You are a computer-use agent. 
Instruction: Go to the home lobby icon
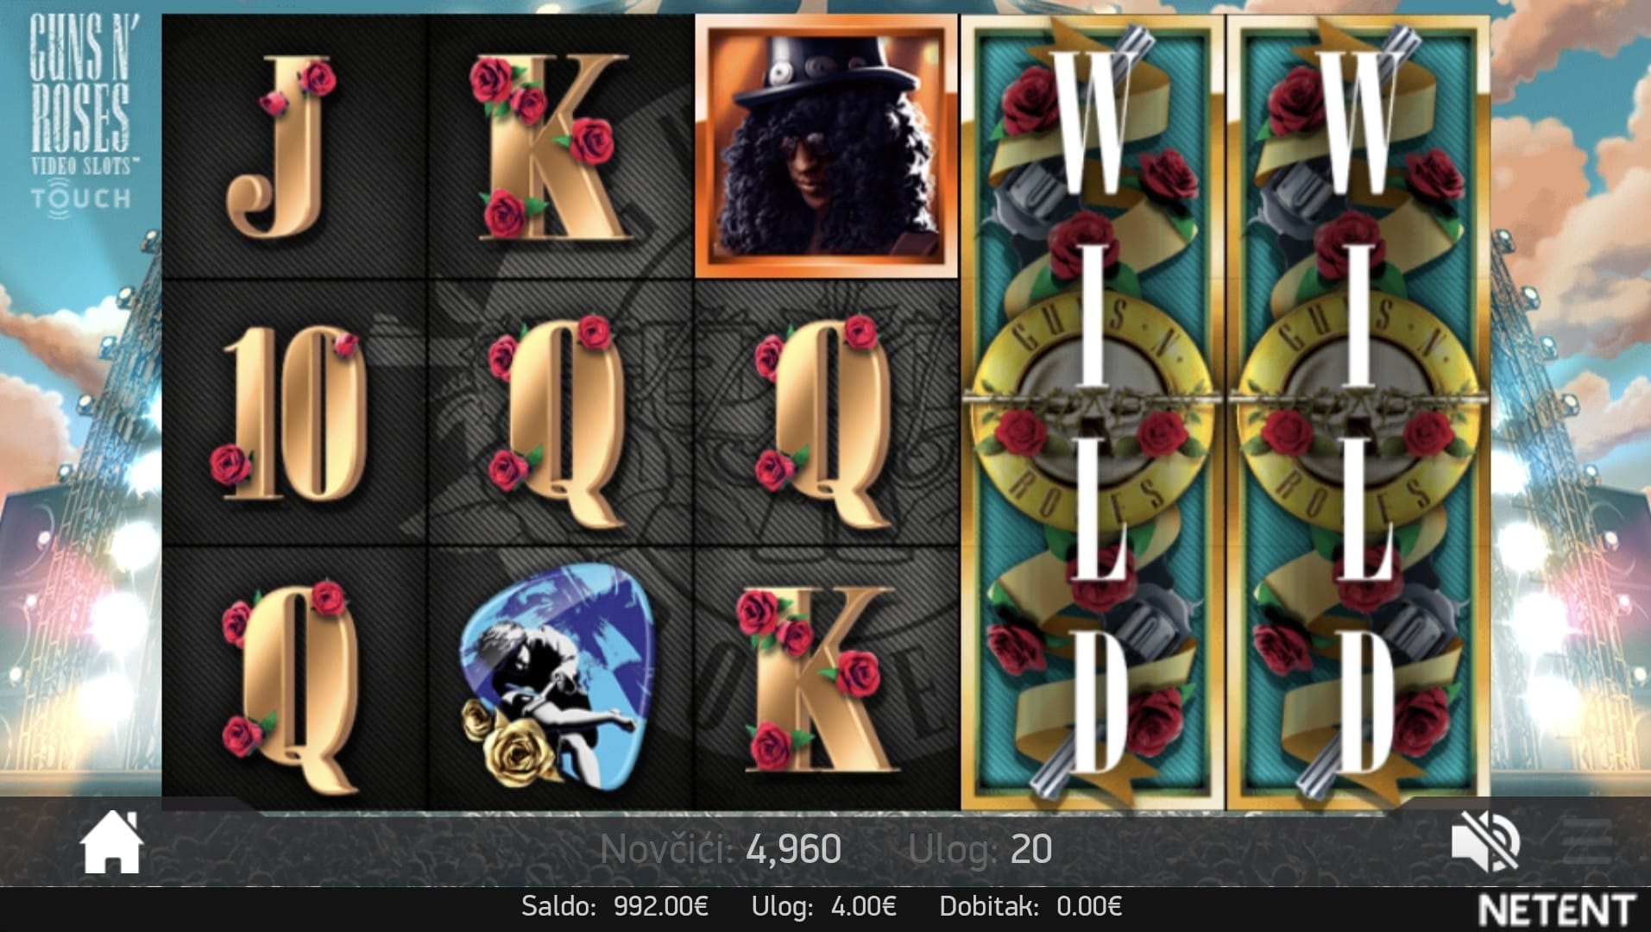[112, 842]
